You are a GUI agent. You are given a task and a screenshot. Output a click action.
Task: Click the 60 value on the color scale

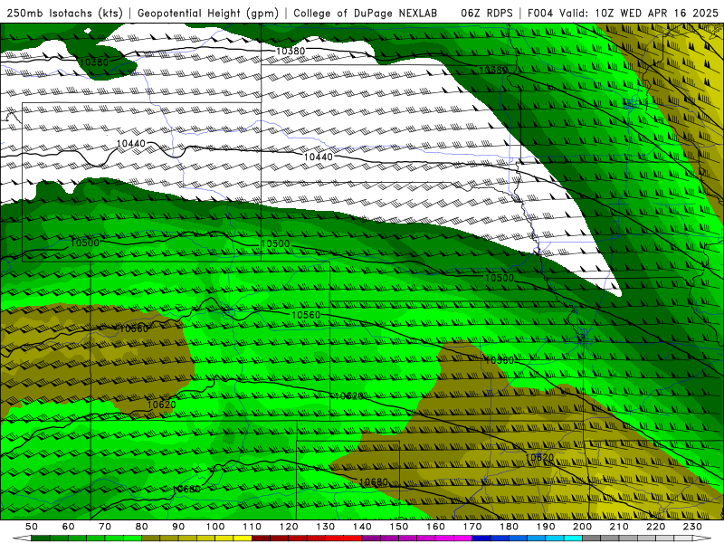click(69, 527)
